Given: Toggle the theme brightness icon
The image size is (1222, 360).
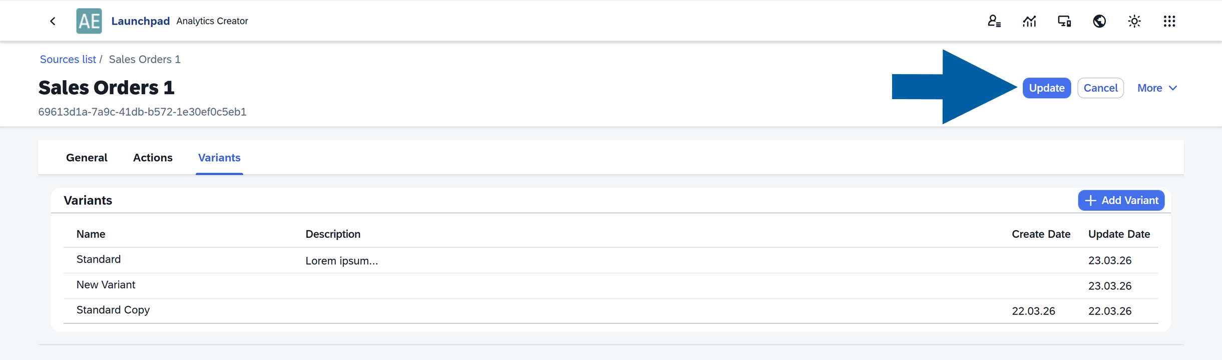Looking at the screenshot, I should [x=1134, y=21].
